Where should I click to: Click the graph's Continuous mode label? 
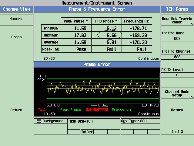[x=149, y=114]
